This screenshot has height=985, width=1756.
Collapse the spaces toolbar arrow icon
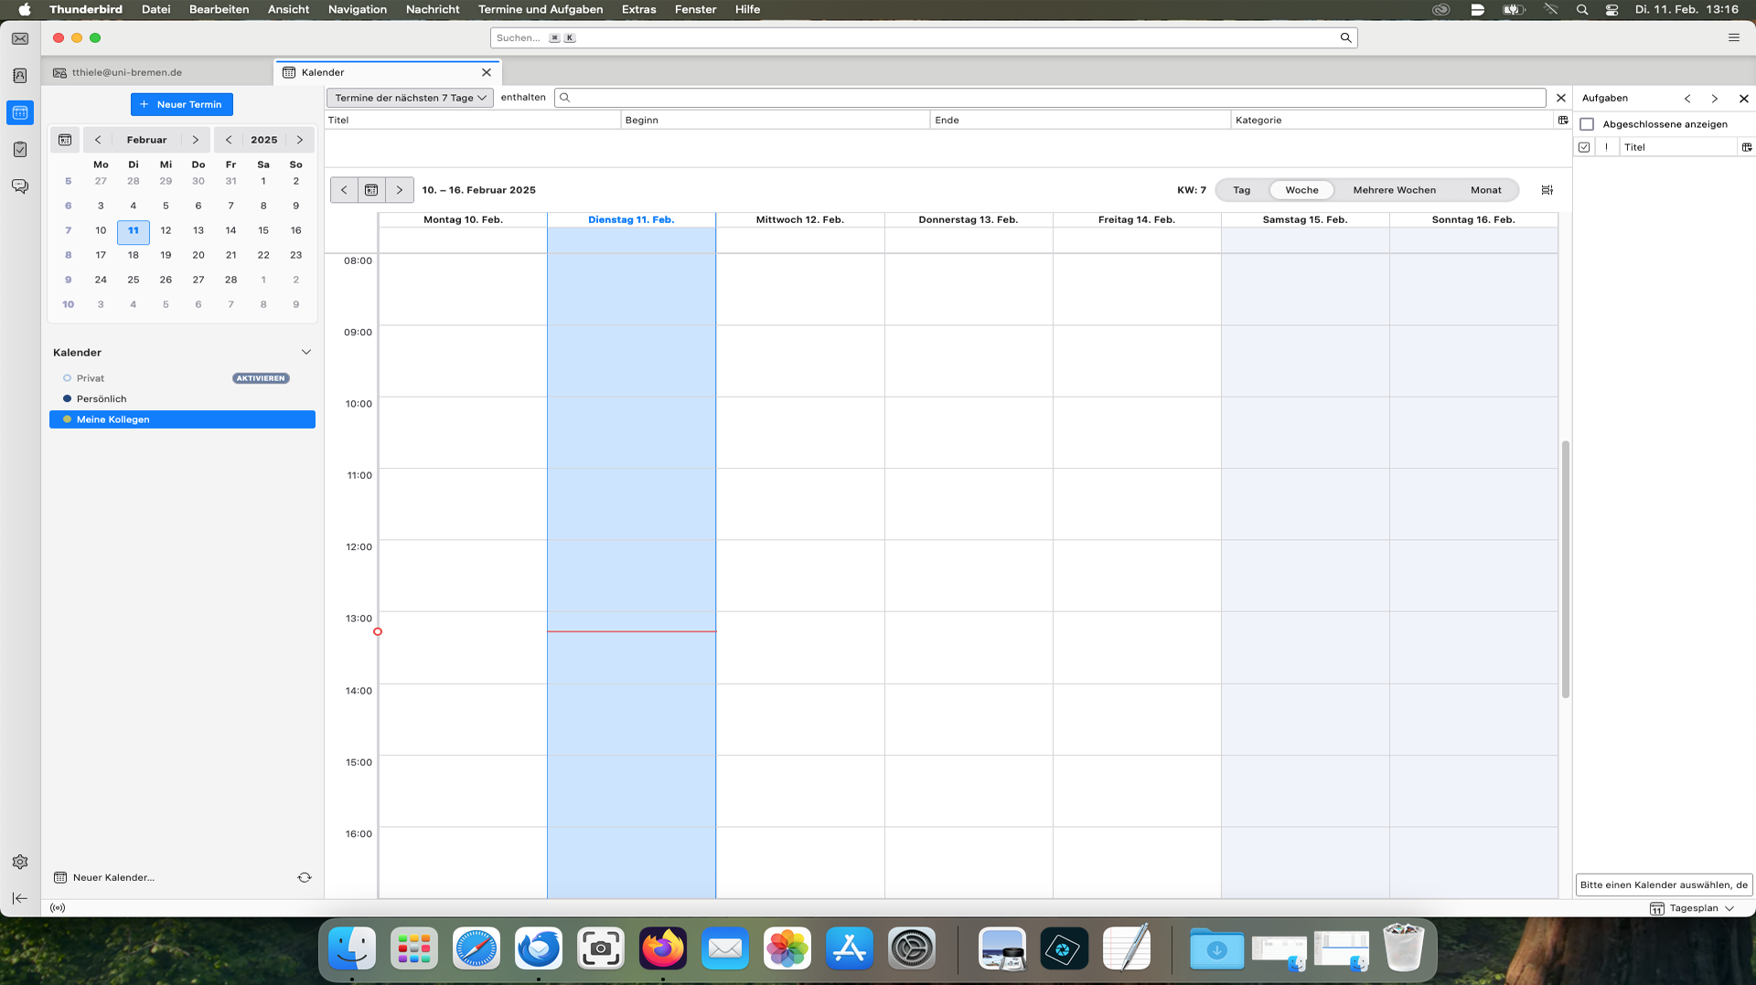click(x=20, y=898)
